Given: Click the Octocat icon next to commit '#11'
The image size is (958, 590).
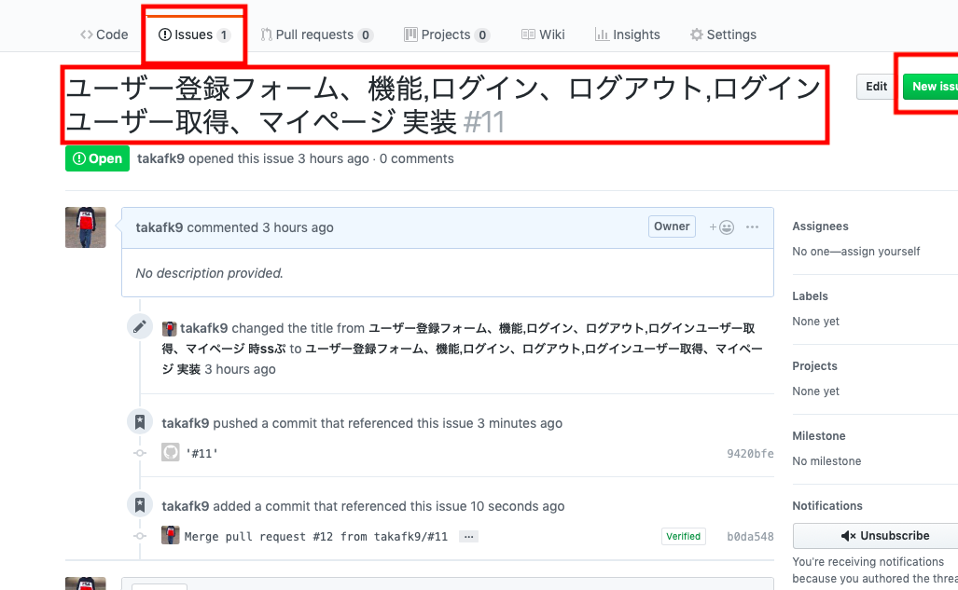Looking at the screenshot, I should tap(170, 452).
